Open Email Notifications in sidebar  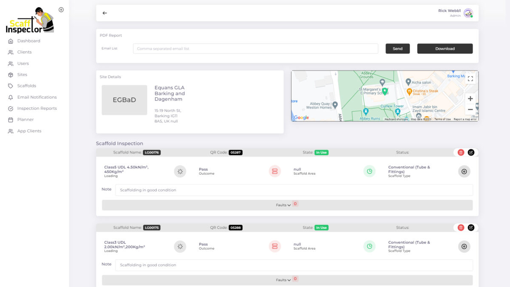pos(37,97)
